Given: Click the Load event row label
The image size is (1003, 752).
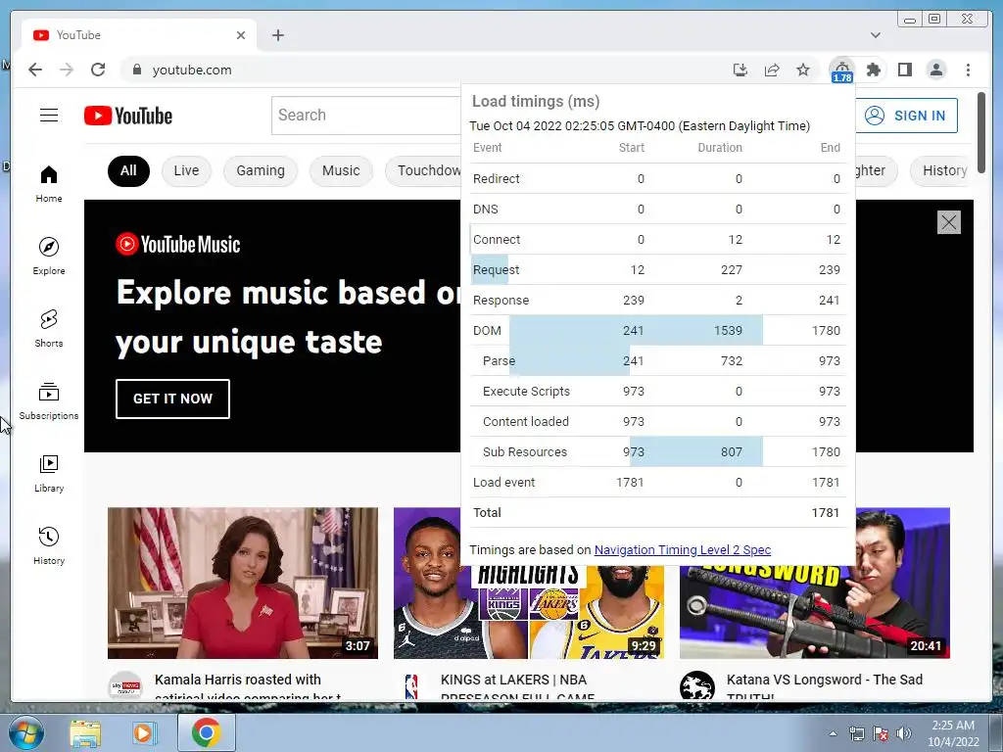Looking at the screenshot, I should 503,482.
